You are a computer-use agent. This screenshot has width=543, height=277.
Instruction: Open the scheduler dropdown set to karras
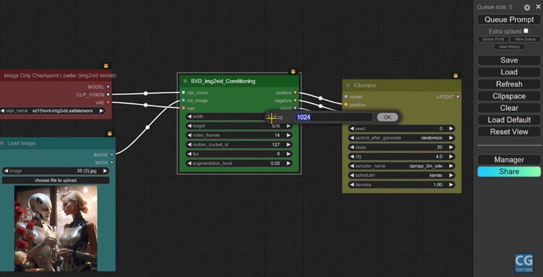pos(401,174)
